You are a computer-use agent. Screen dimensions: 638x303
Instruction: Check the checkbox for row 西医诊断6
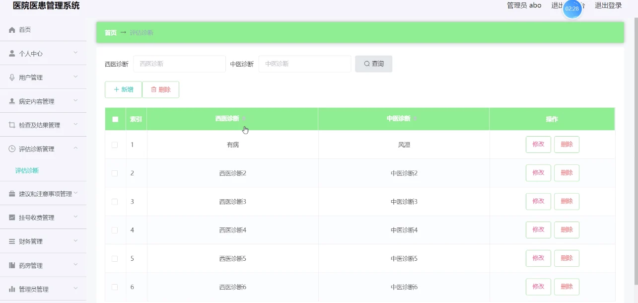(115, 287)
